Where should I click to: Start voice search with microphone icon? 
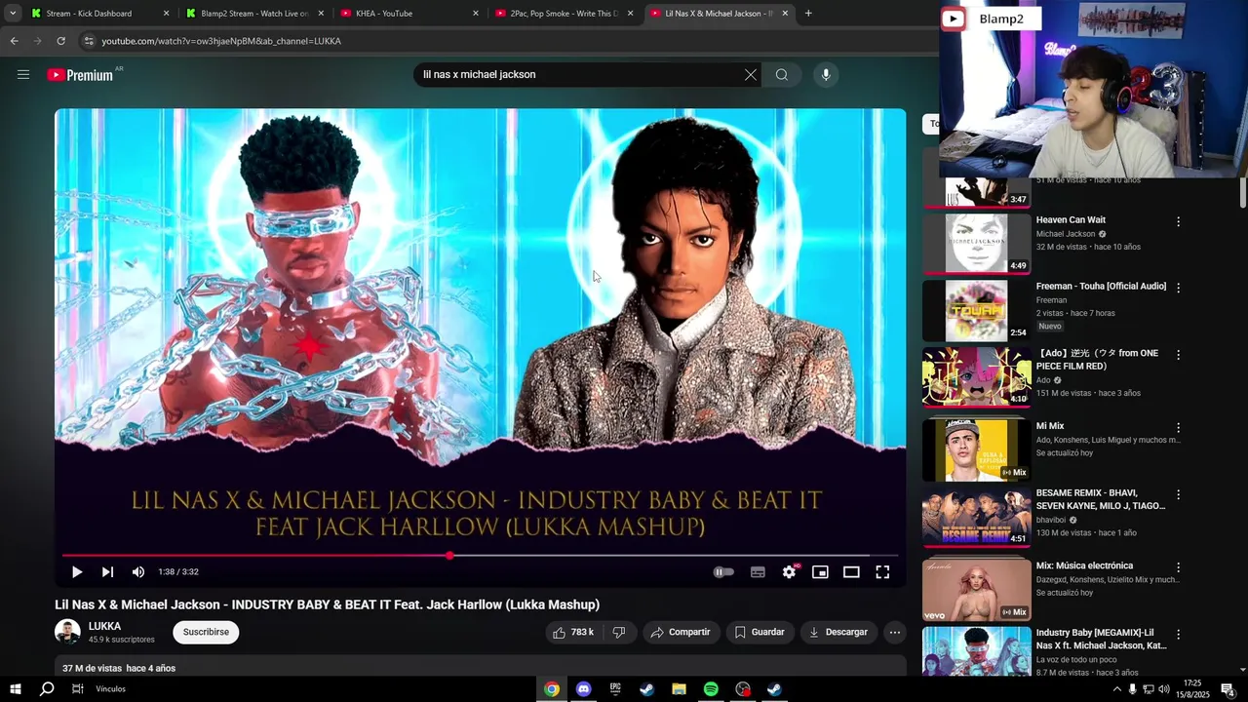point(826,74)
